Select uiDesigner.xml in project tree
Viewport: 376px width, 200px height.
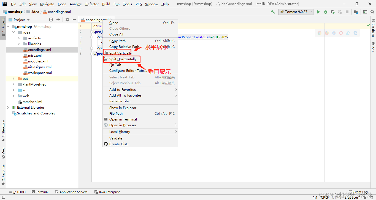(x=40, y=67)
